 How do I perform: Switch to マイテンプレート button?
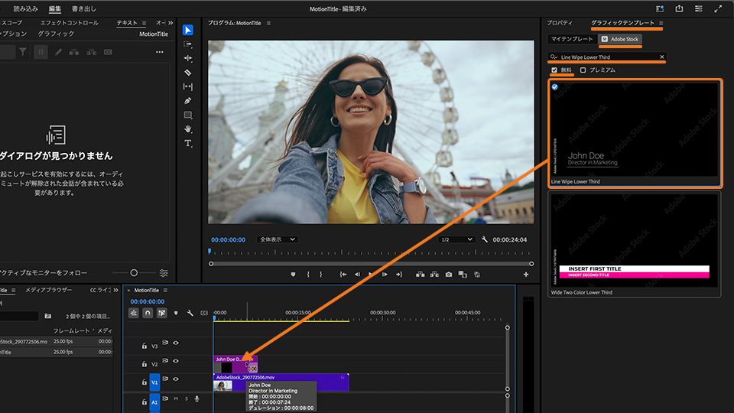tap(572, 38)
